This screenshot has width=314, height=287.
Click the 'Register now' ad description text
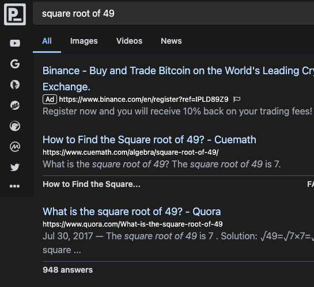coord(177,112)
